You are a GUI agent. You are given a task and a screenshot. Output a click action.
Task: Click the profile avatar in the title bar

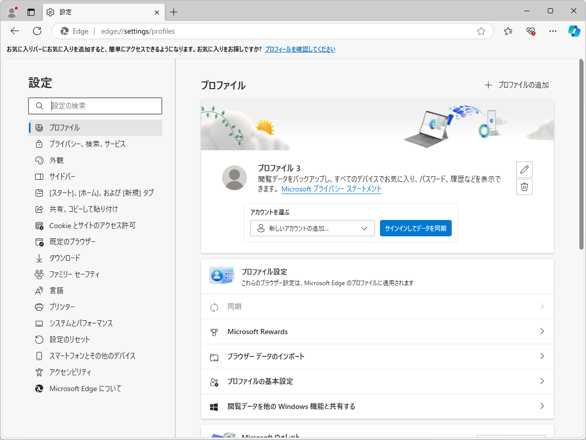tap(11, 11)
